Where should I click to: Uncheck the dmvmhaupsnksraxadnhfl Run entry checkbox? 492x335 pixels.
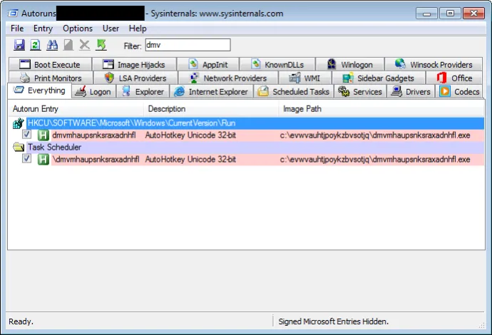point(27,135)
